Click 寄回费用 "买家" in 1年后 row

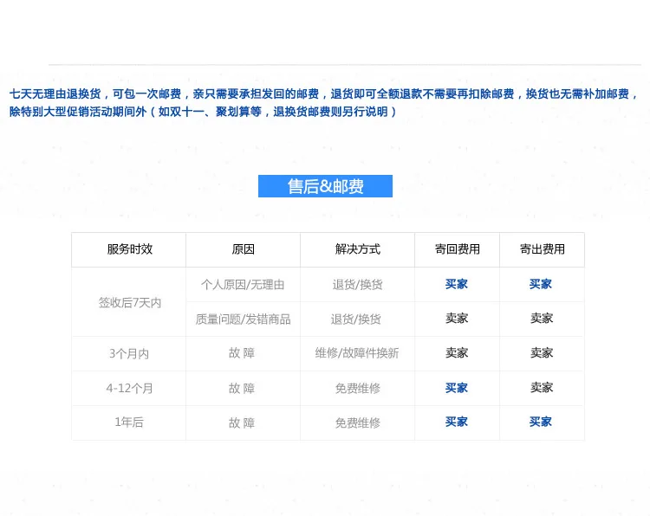click(457, 422)
